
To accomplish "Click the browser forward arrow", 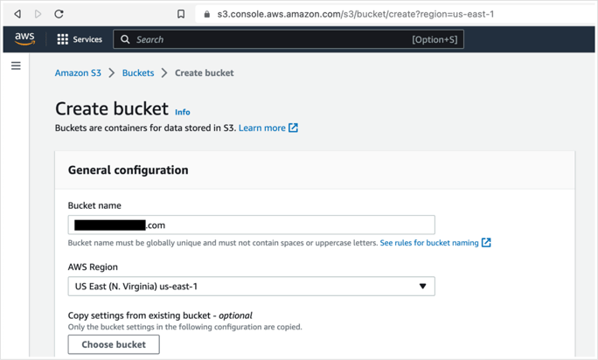I will click(x=38, y=14).
